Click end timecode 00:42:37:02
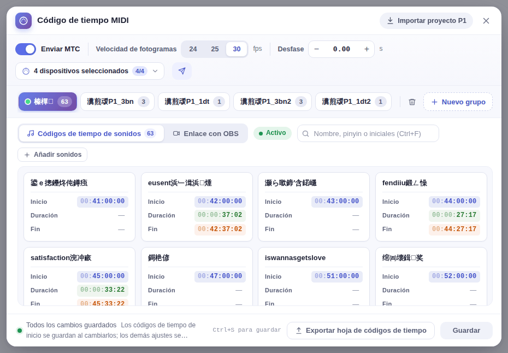Image resolution: width=508 pixels, height=353 pixels. click(x=220, y=229)
